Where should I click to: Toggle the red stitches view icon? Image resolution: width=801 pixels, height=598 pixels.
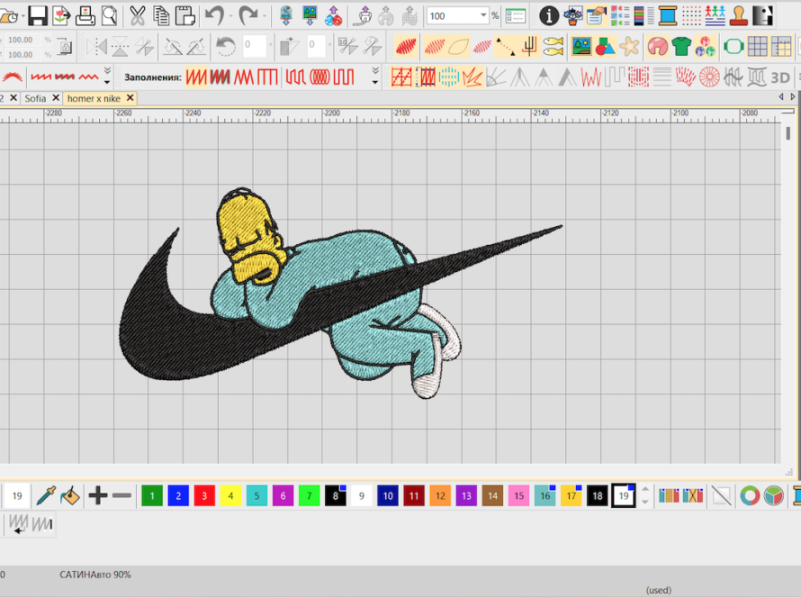click(x=406, y=47)
